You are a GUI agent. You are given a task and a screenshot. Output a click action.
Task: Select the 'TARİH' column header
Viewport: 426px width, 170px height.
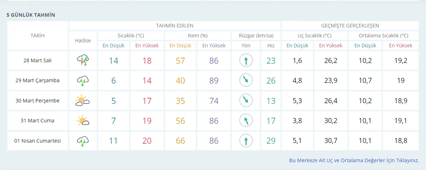[37, 36]
